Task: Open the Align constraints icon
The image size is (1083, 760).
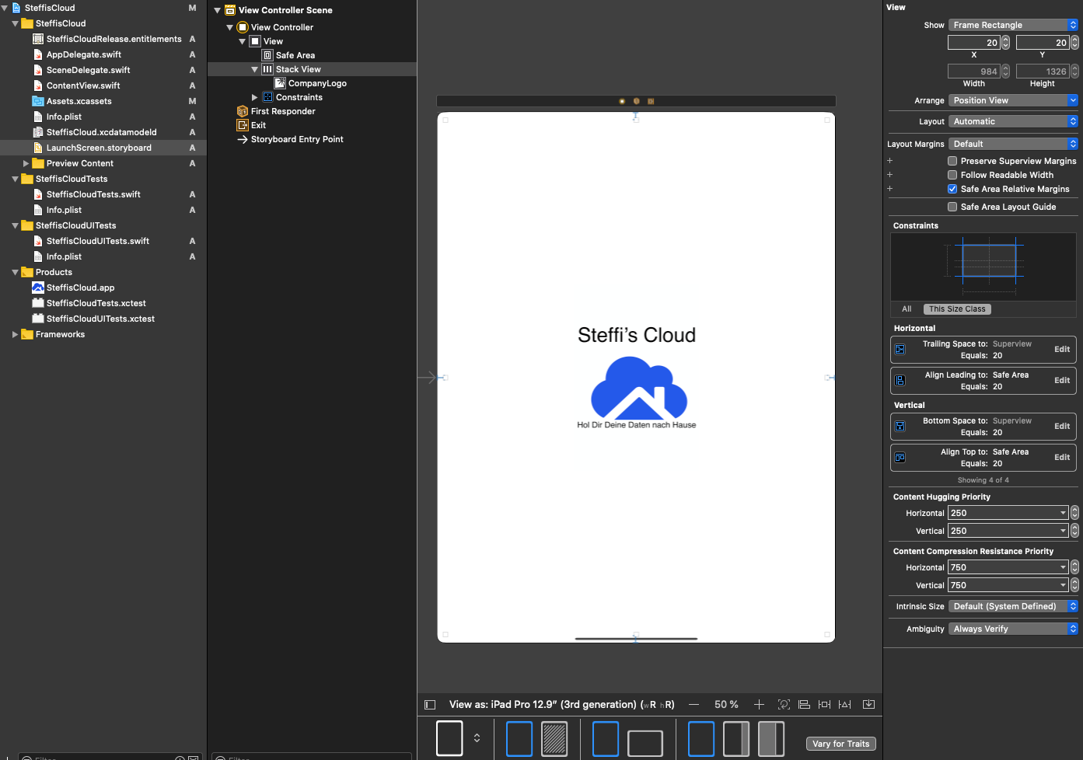Action: [x=804, y=705]
